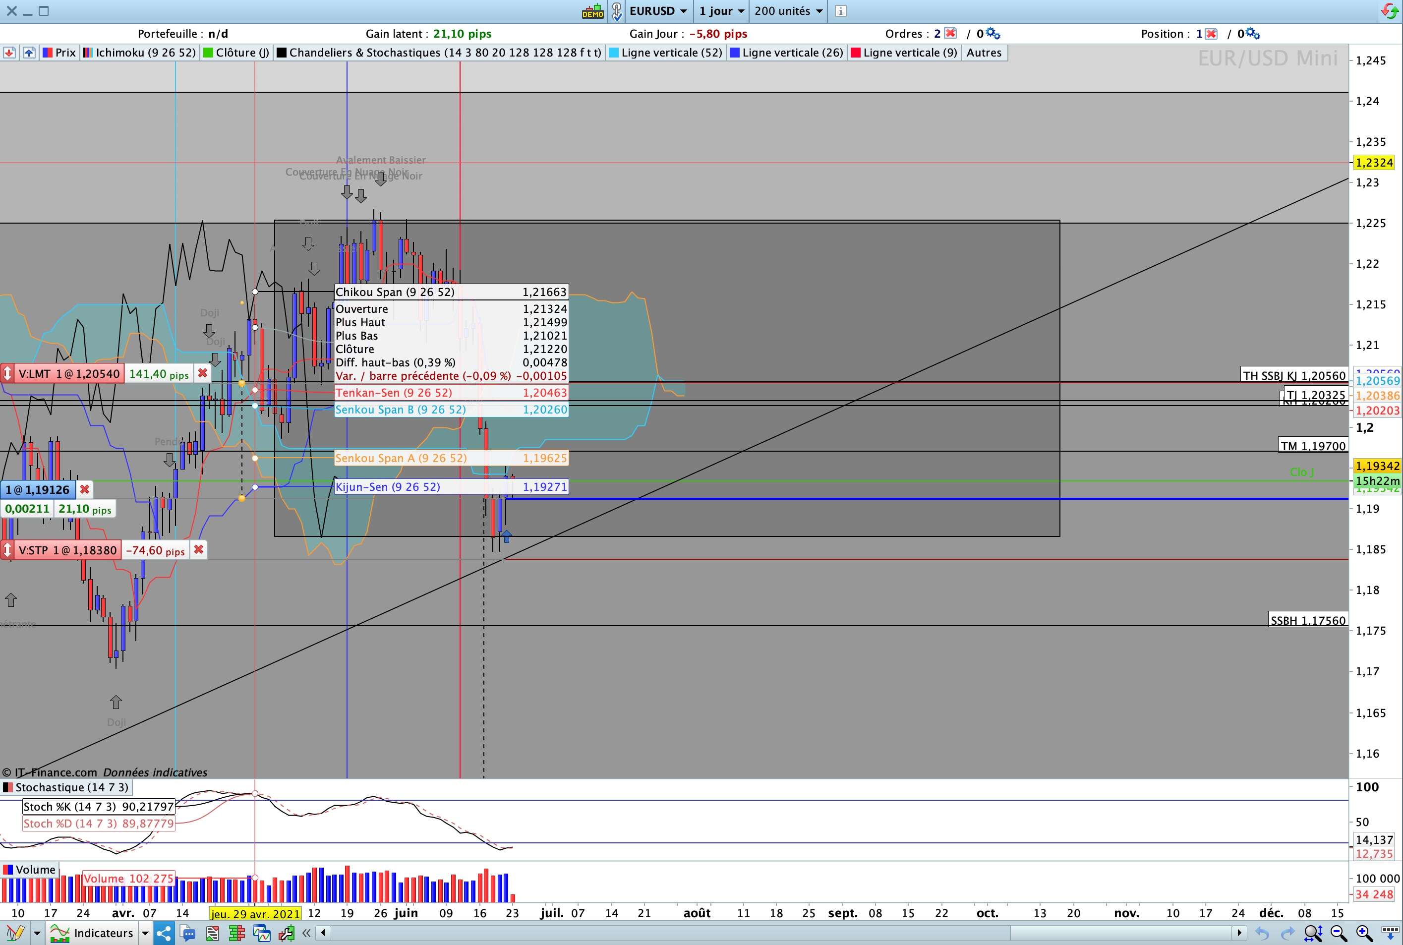Click the instrument info icon
The image size is (1403, 945).
[841, 11]
